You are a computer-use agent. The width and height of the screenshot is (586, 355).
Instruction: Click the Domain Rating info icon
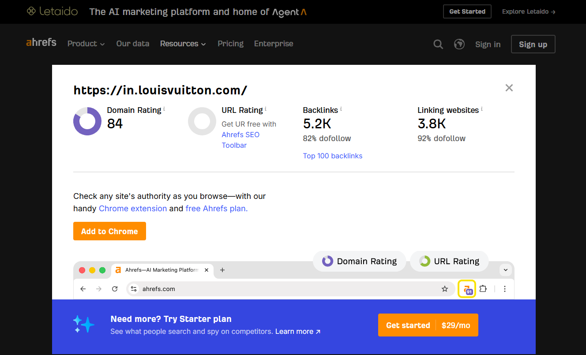pos(164,108)
